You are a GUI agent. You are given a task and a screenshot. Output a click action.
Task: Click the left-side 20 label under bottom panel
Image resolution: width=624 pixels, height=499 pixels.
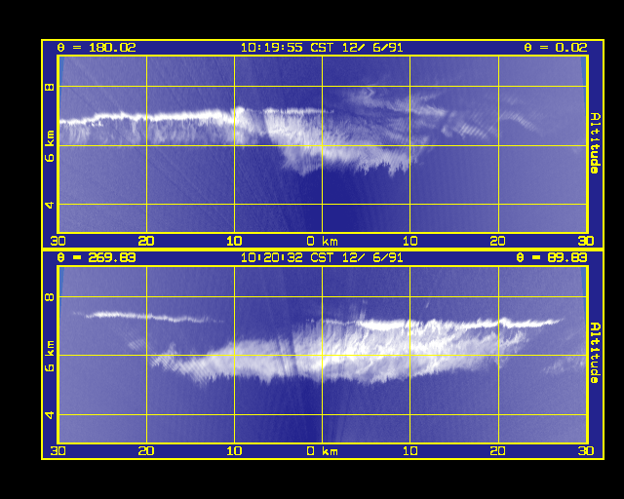146,451
